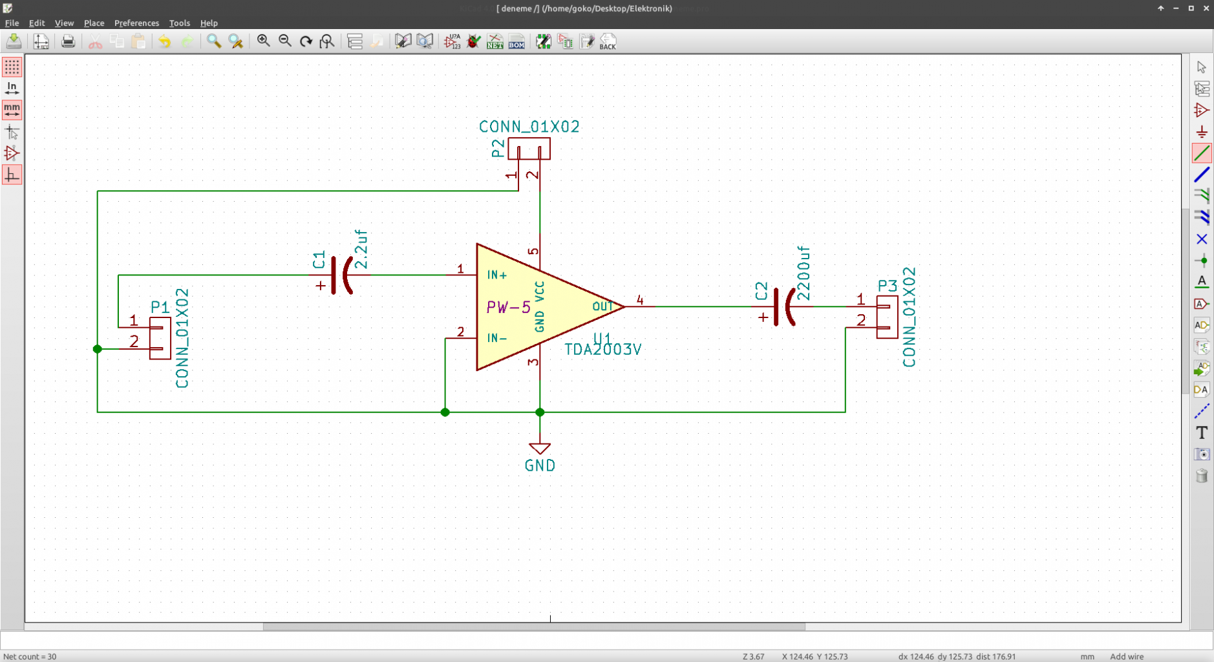Select the Add bitmap image tool
This screenshot has height=662, width=1214.
[1202, 454]
